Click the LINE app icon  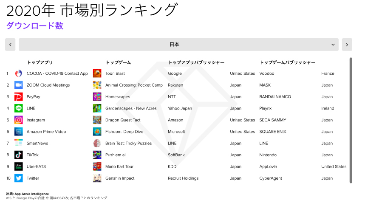[x=19, y=108]
